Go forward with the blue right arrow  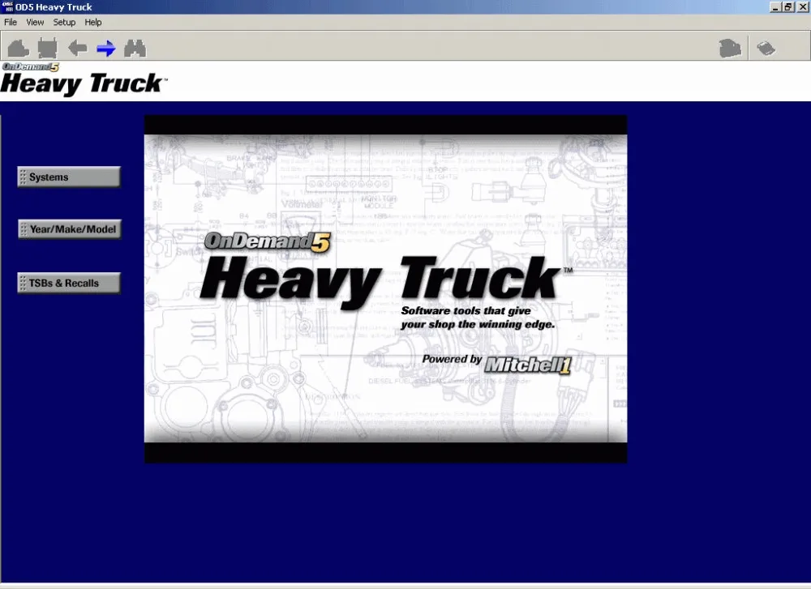click(x=106, y=49)
